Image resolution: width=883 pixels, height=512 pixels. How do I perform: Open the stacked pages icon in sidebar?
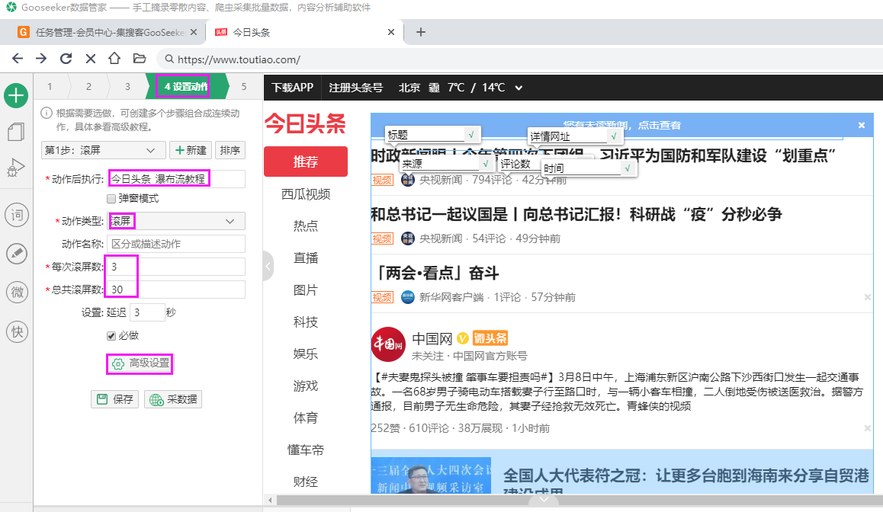[x=16, y=132]
